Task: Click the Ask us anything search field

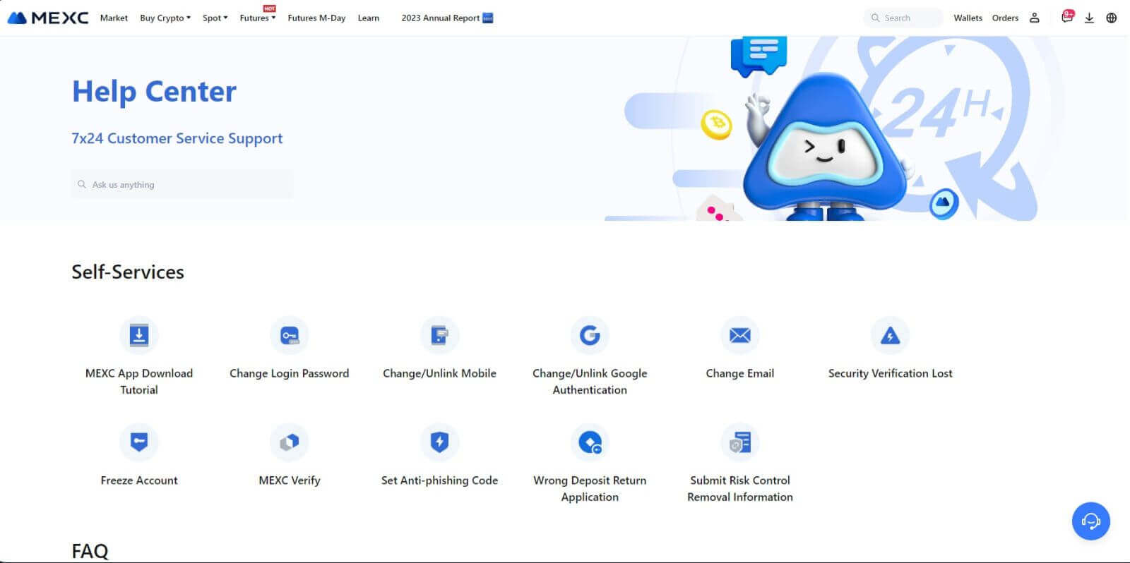Action: click(x=182, y=184)
